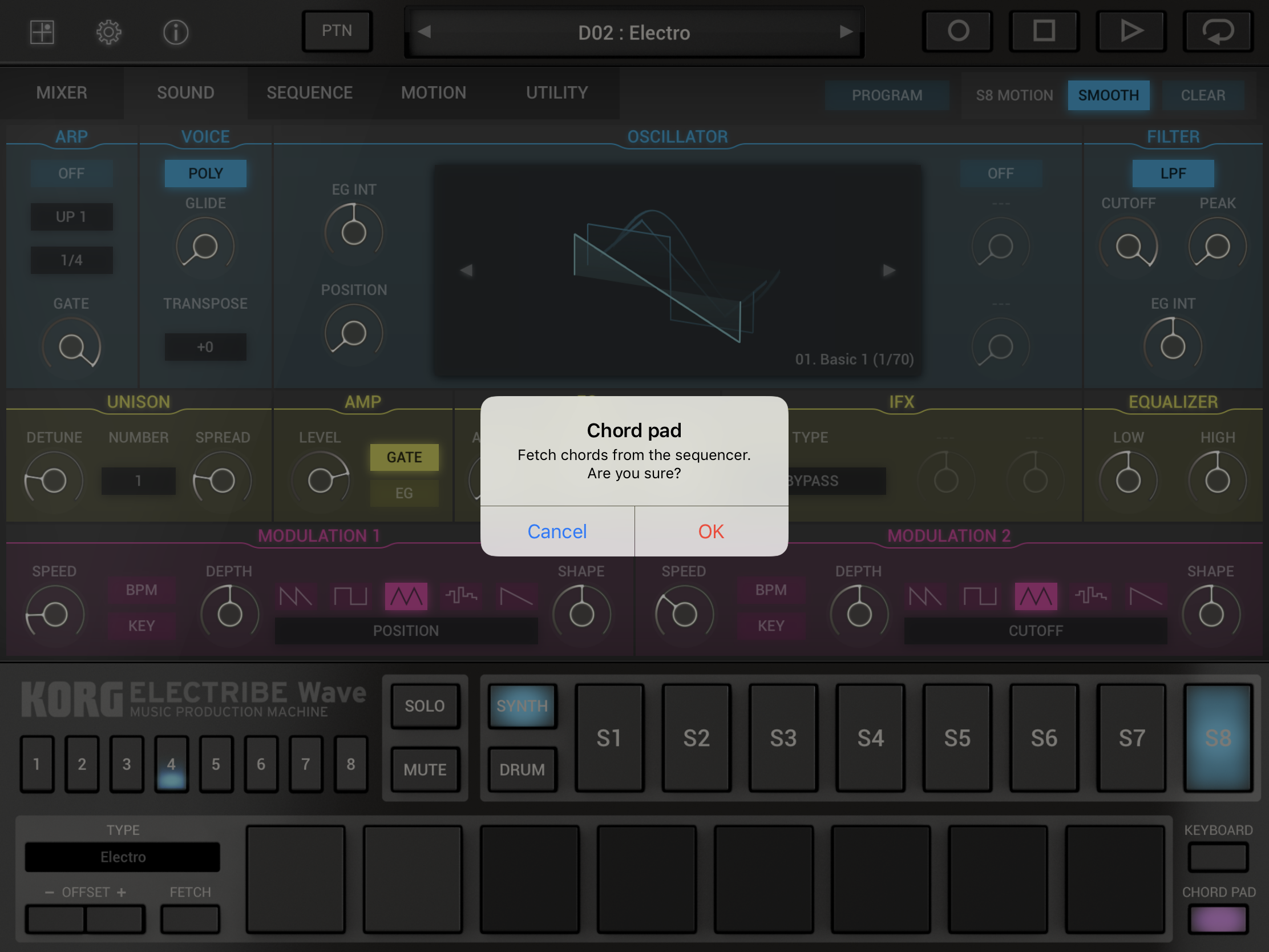Select triangle LFO shape in Modulation 2
Image resolution: width=1269 pixels, height=952 pixels.
(1036, 597)
